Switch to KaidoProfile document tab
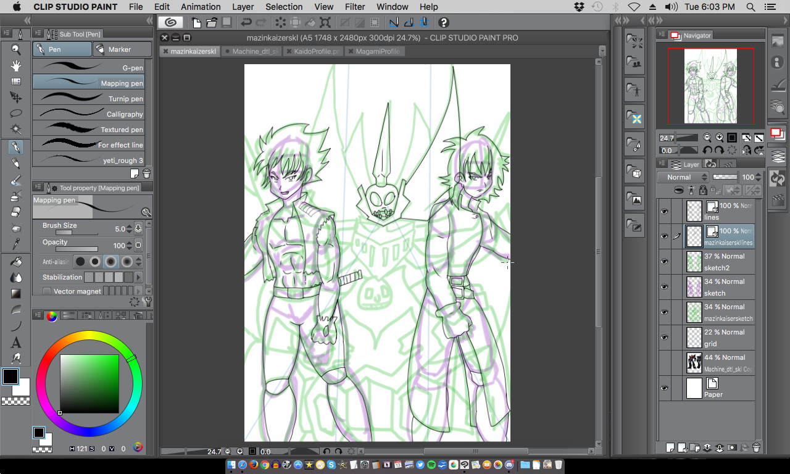This screenshot has width=790, height=474. coord(314,51)
